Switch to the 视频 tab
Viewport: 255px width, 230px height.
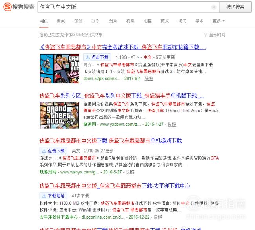[130, 21]
